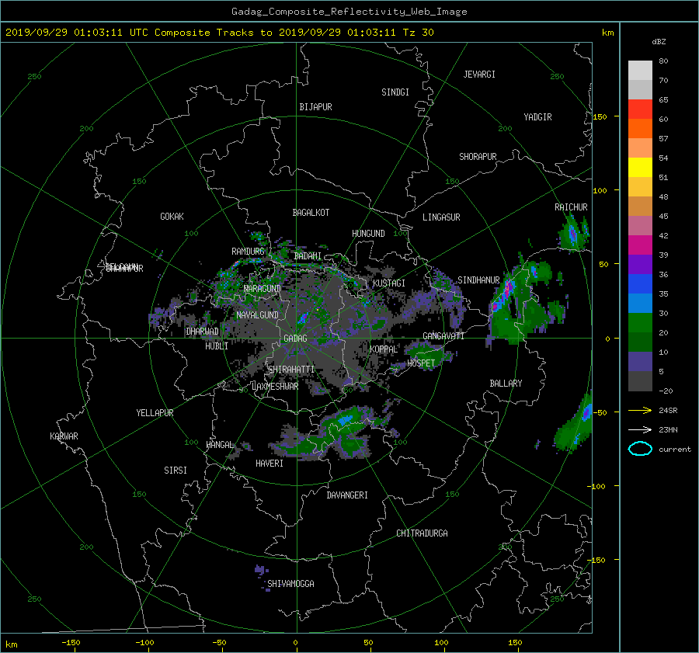Image resolution: width=699 pixels, height=653 pixels.
Task: Click the blue echo core northeast of Haveri
Action: pyautogui.click(x=345, y=420)
